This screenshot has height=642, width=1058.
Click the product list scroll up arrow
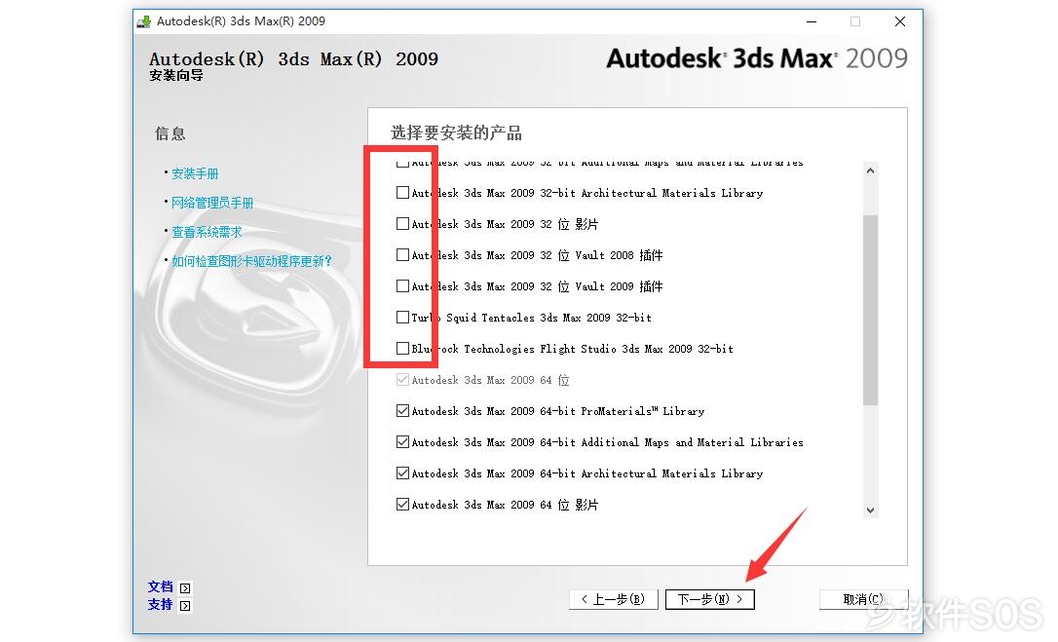click(870, 170)
